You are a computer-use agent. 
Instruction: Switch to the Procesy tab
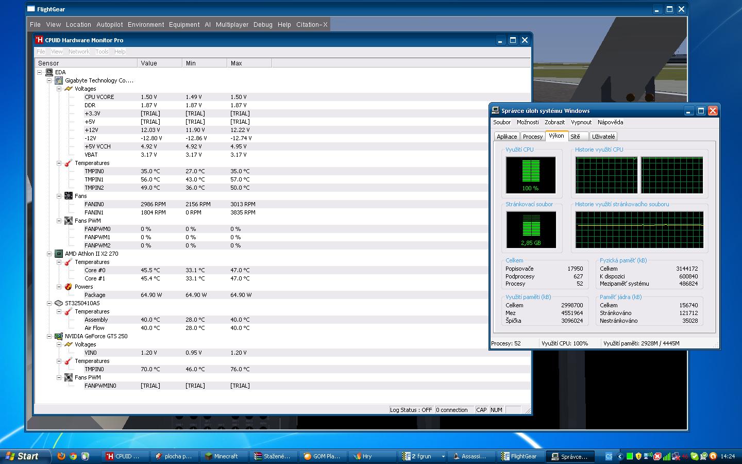tap(532, 137)
